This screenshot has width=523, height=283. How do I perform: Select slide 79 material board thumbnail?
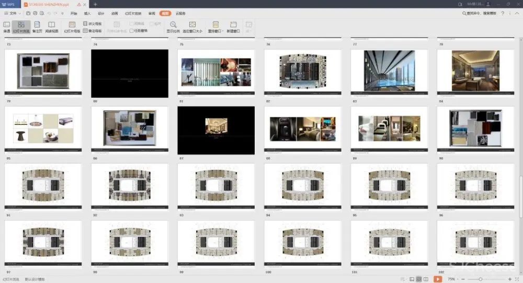(43, 74)
